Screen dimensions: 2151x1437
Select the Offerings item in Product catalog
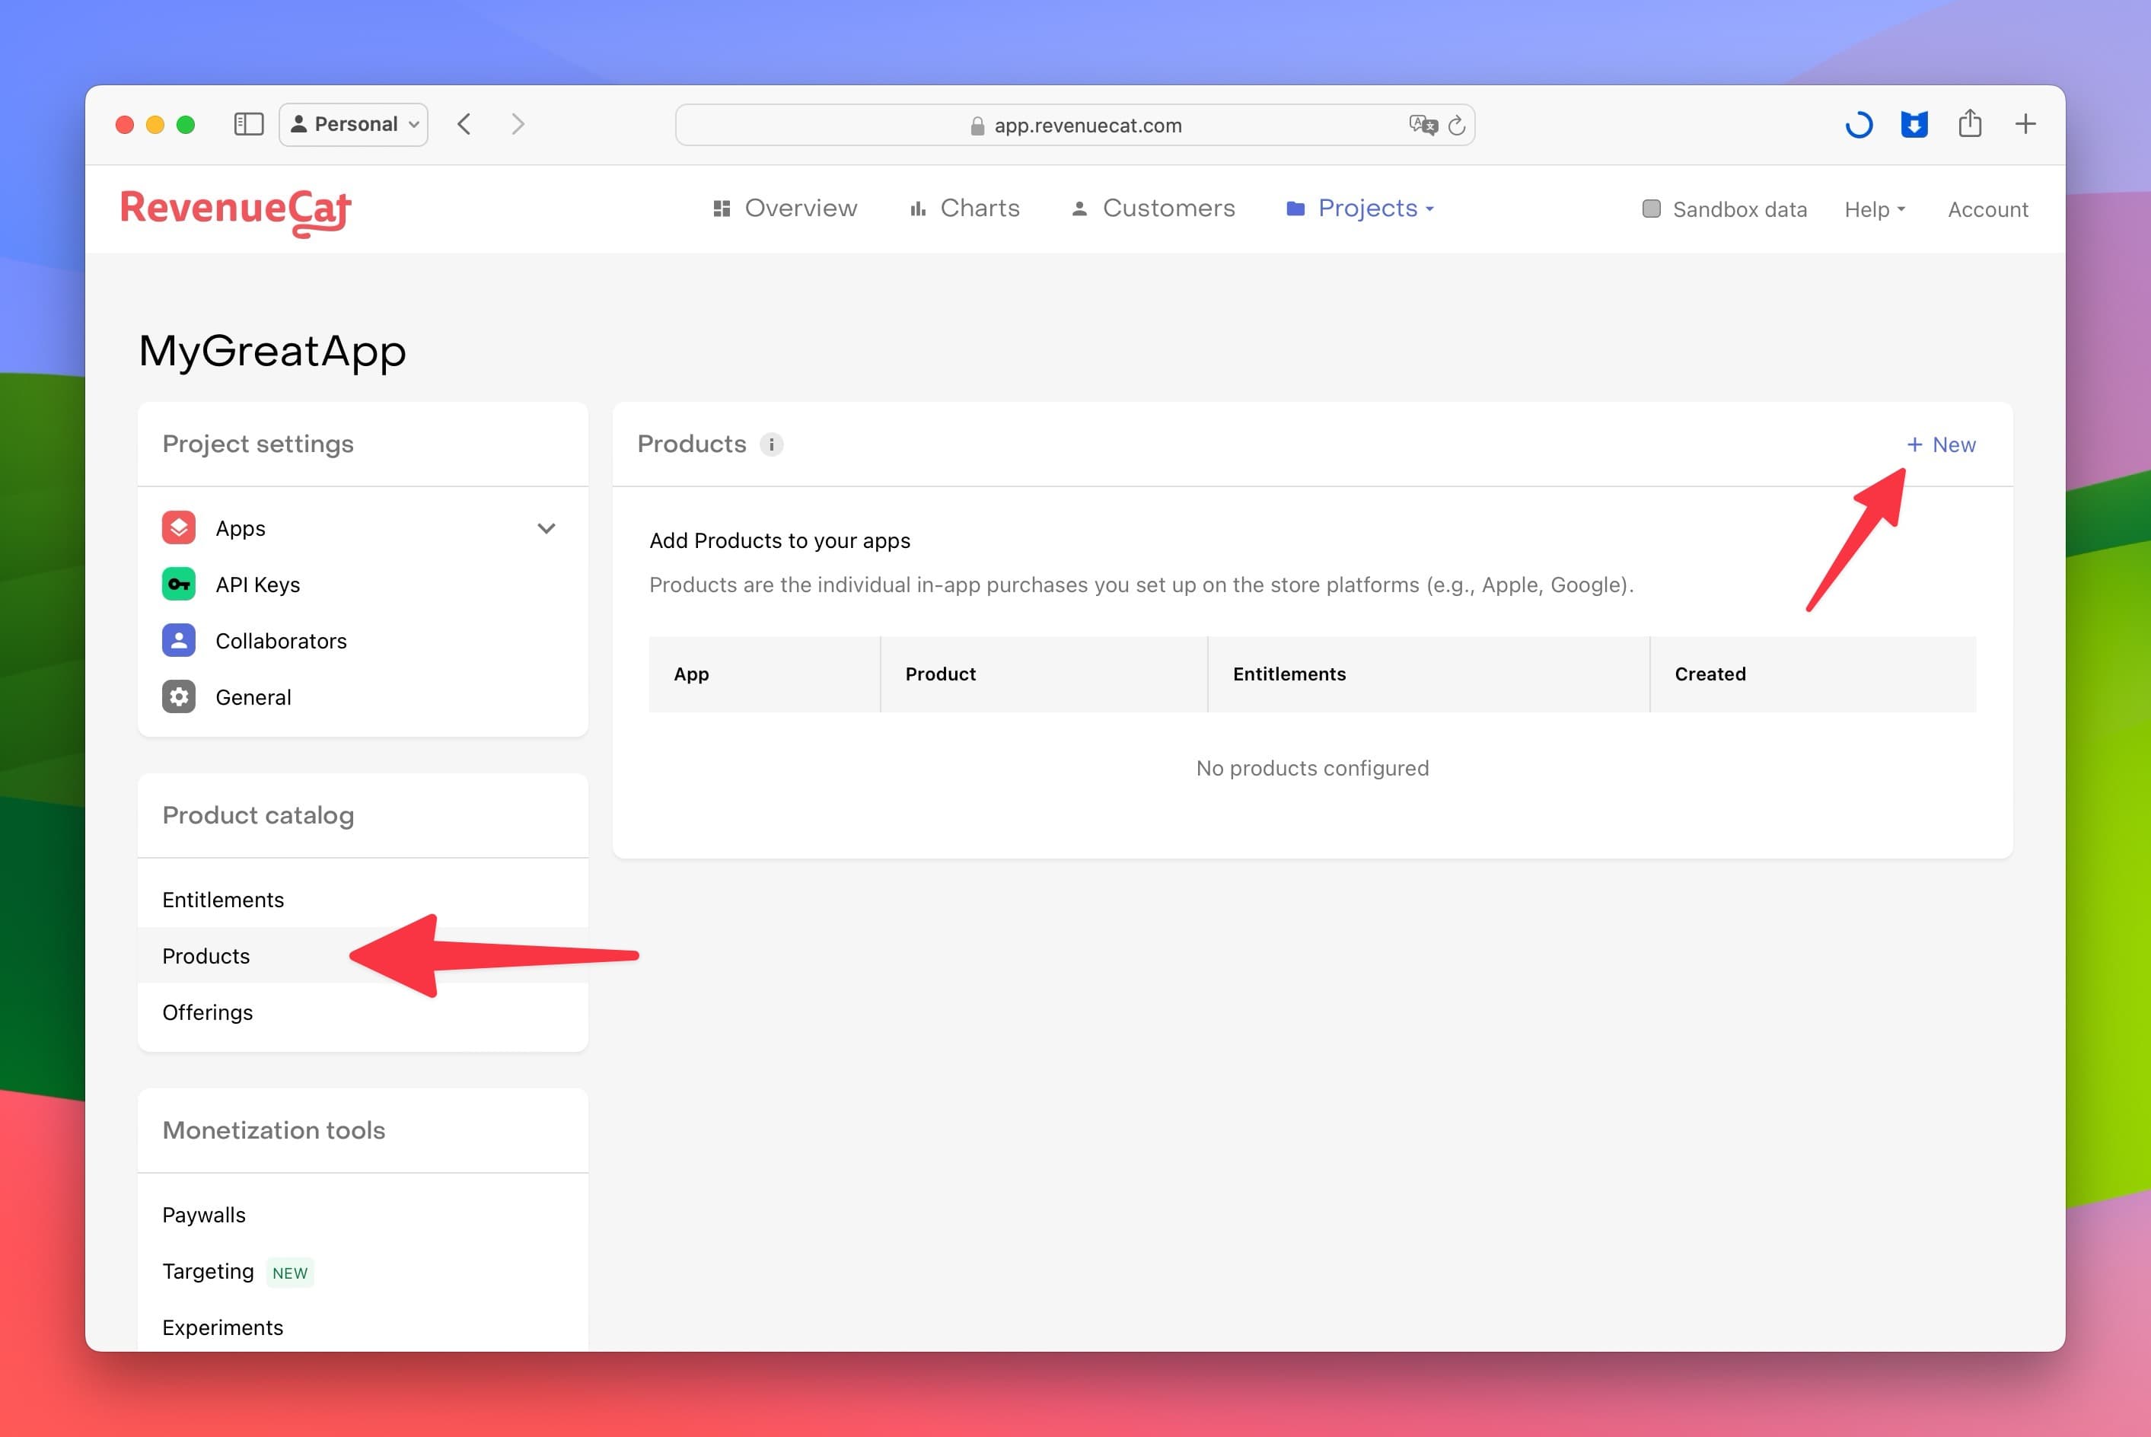(x=207, y=1012)
